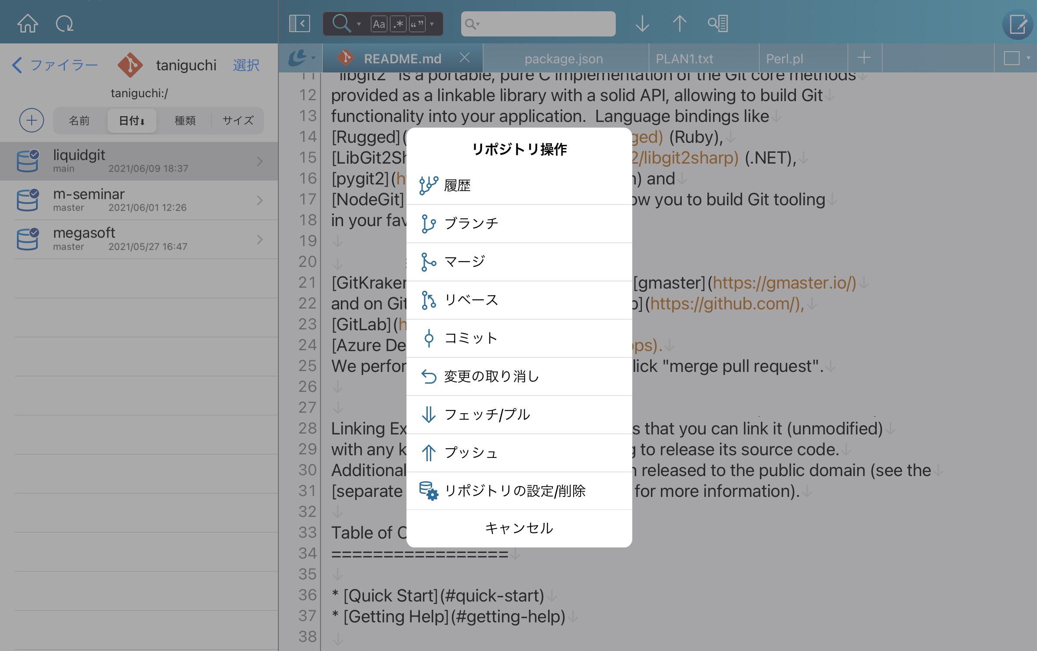Tap the new document edit icon
This screenshot has width=1037, height=651.
[1017, 24]
